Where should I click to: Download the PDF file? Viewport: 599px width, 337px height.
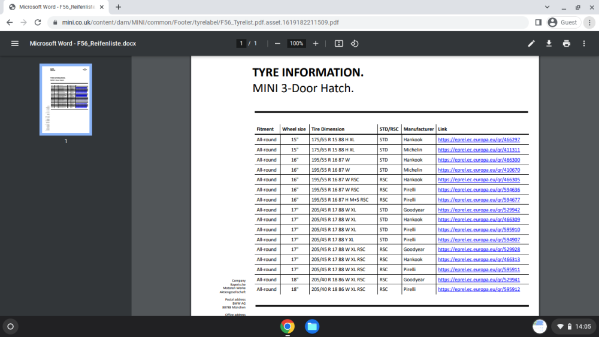coord(549,44)
